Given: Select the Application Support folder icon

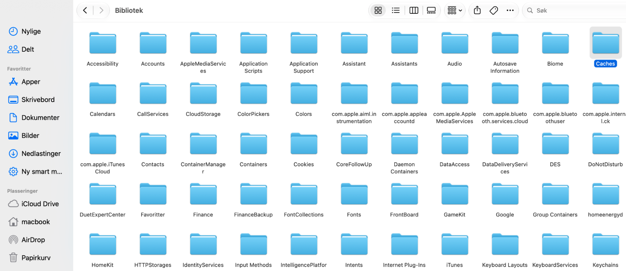Looking at the screenshot, I should [x=304, y=43].
